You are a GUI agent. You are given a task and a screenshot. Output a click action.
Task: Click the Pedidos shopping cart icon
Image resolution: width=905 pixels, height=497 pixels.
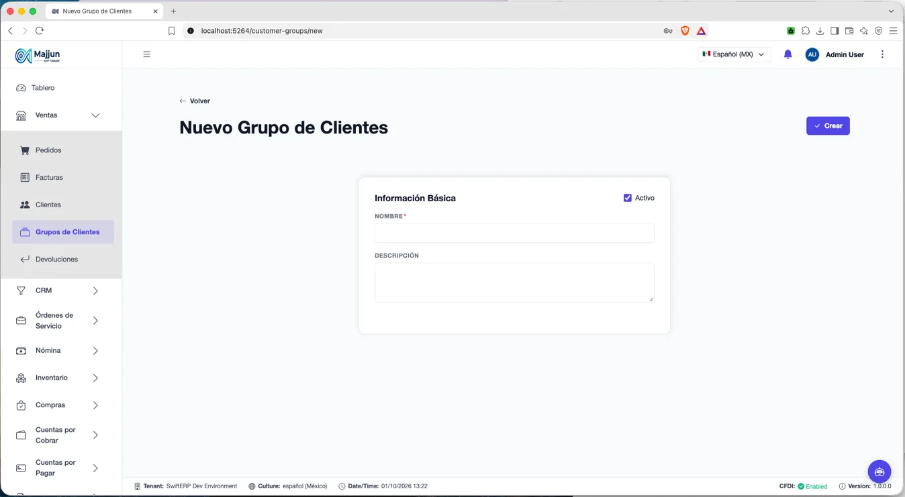coord(25,150)
